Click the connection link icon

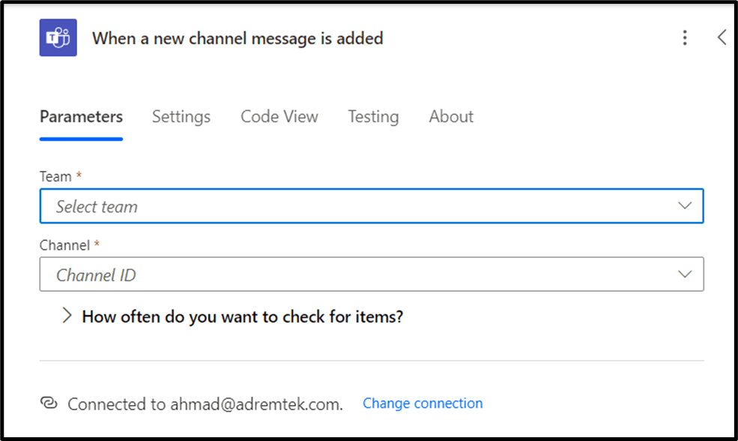[x=49, y=403]
